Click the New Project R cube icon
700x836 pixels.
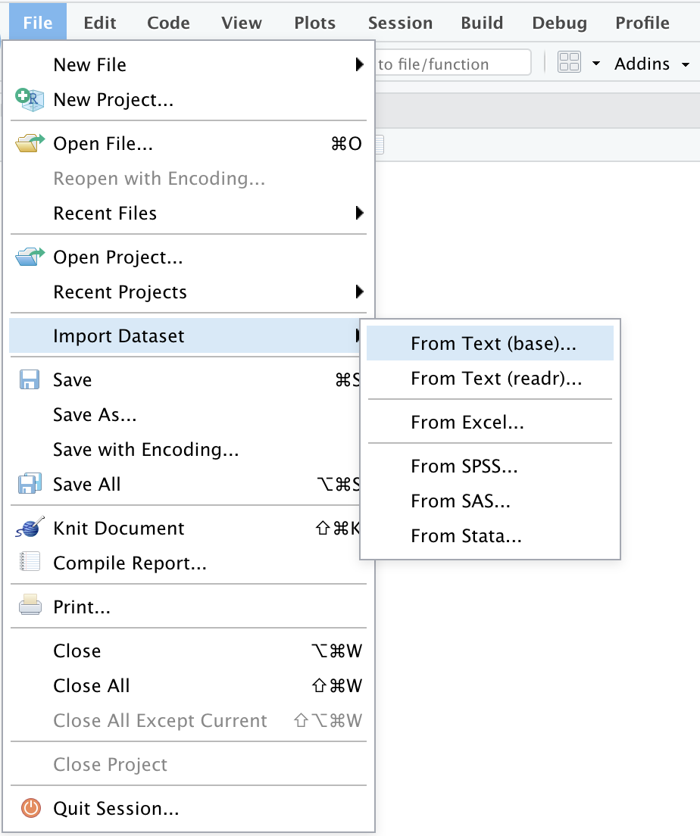(x=30, y=100)
